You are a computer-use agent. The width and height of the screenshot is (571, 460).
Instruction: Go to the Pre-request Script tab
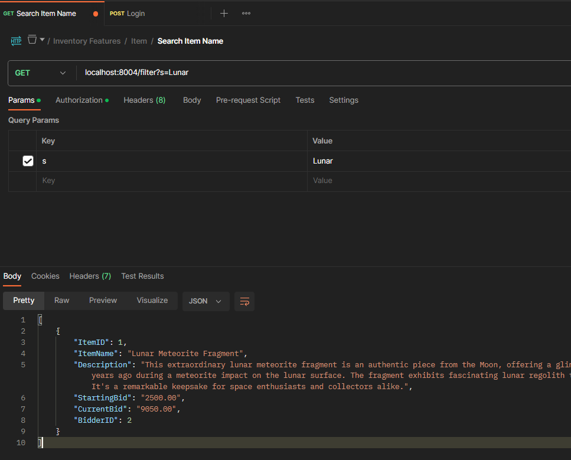click(x=248, y=100)
